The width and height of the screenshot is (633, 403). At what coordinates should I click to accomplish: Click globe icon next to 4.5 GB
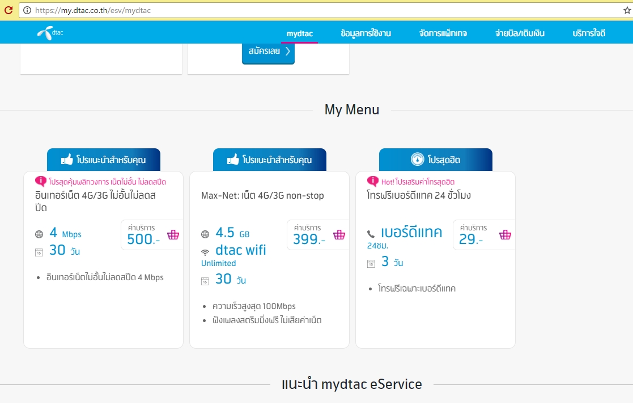205,234
